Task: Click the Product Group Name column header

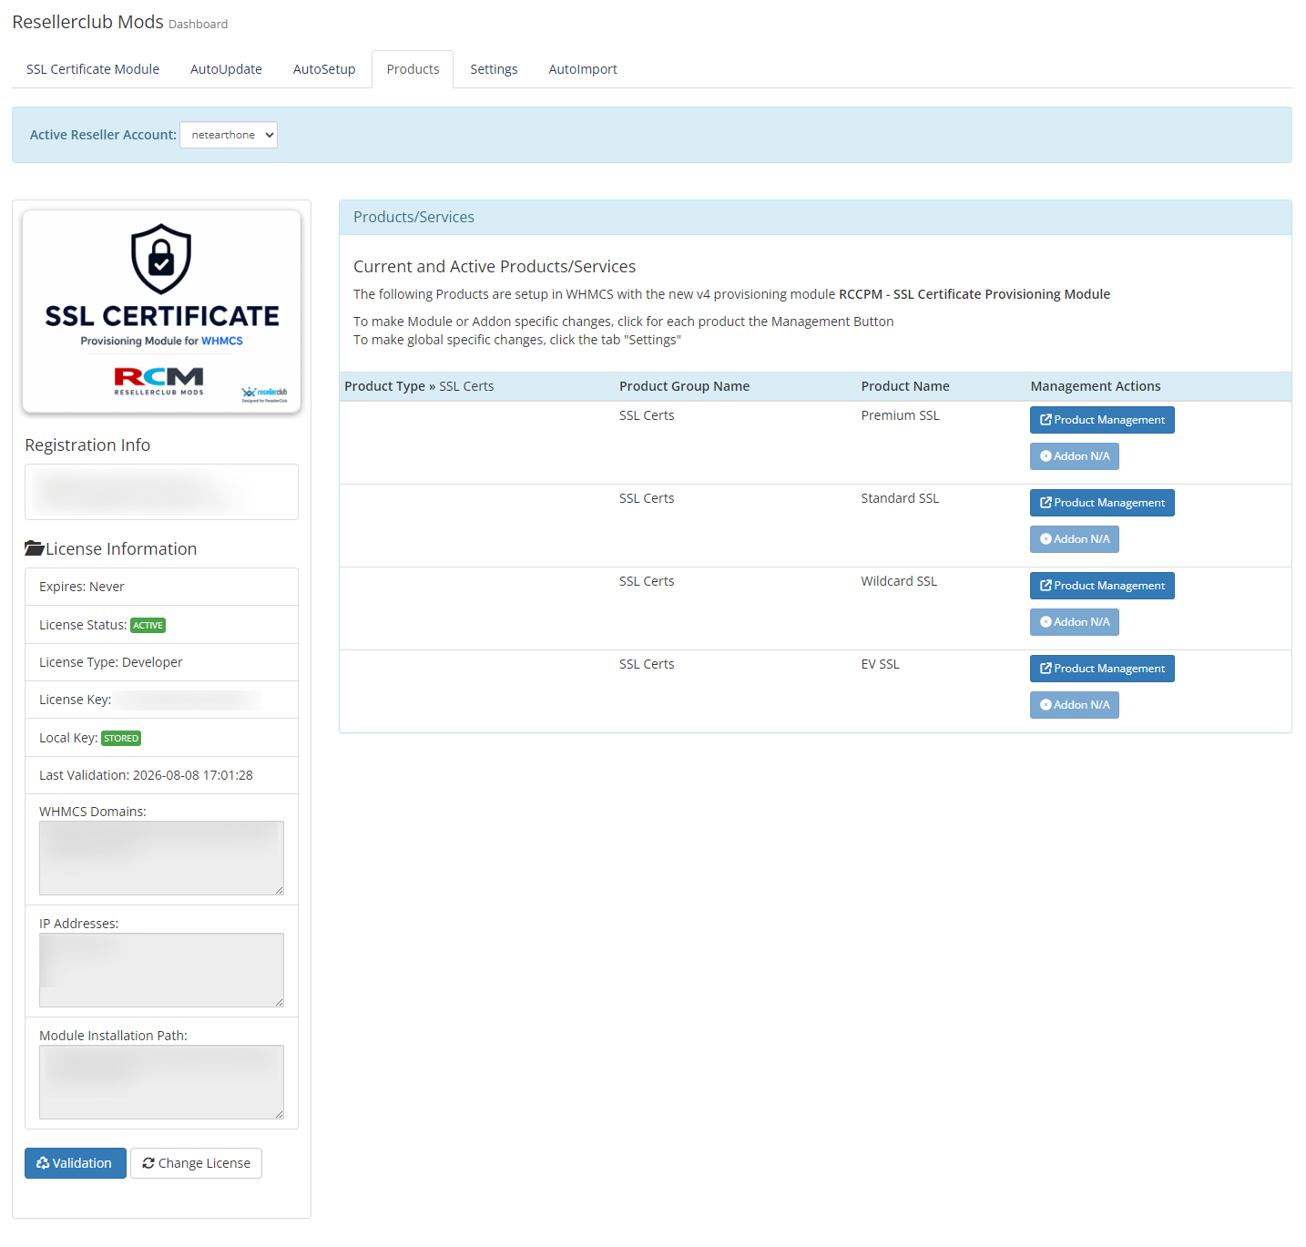Action: [684, 386]
